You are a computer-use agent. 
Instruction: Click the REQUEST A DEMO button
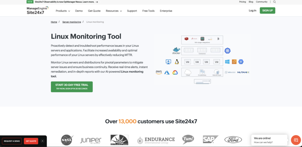coord(12,141)
